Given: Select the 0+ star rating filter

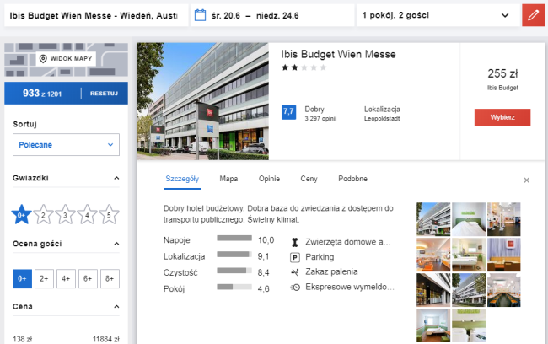Looking at the screenshot, I should click(21, 215).
